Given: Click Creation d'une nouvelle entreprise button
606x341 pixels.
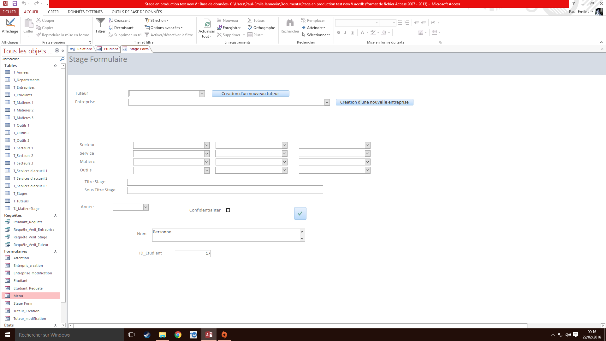Looking at the screenshot, I should tap(374, 102).
